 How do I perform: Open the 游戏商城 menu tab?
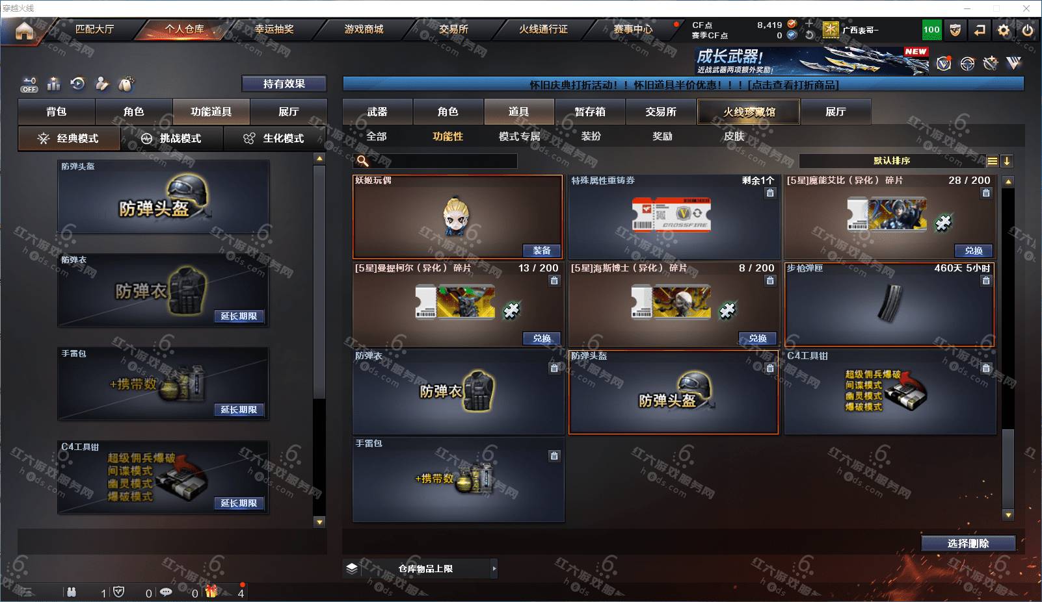pos(364,29)
